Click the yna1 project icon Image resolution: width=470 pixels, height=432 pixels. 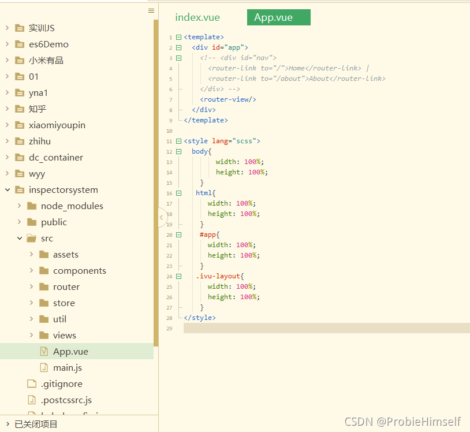tap(20, 93)
